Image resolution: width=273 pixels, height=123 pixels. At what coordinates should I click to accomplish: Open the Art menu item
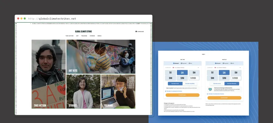(77, 36)
